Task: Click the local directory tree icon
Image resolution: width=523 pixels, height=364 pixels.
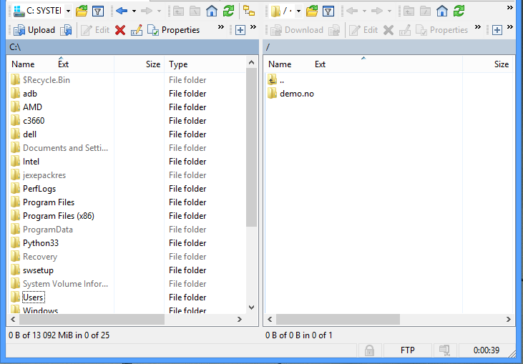Action: 249,11
